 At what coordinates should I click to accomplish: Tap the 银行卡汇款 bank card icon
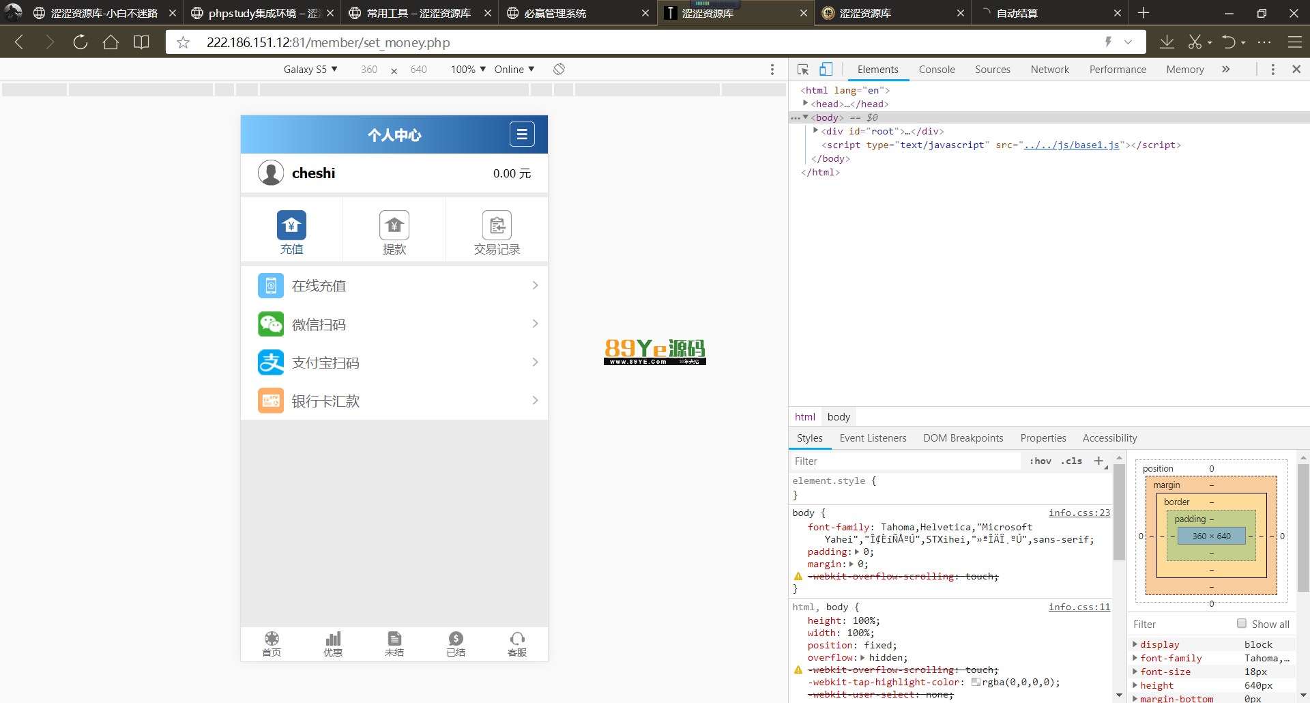pyautogui.click(x=271, y=401)
